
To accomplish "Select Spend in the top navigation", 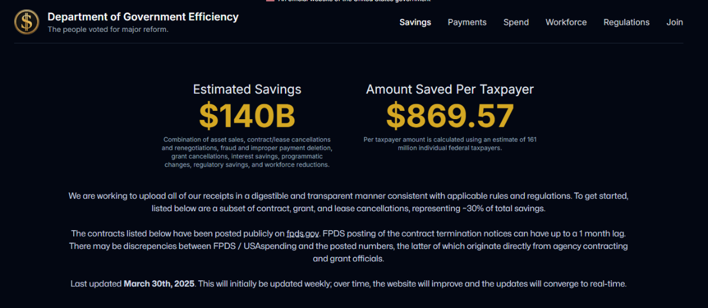I will [x=516, y=22].
